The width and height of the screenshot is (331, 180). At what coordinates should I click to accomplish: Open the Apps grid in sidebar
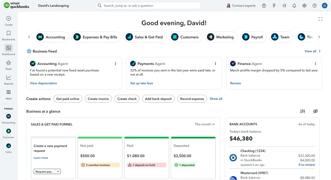point(9,95)
